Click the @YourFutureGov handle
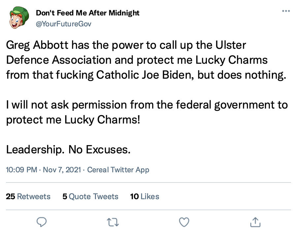The width and height of the screenshot is (297, 240). (x=63, y=24)
